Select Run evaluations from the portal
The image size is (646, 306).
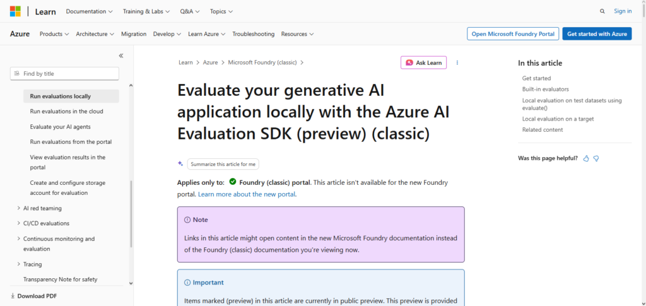(71, 142)
